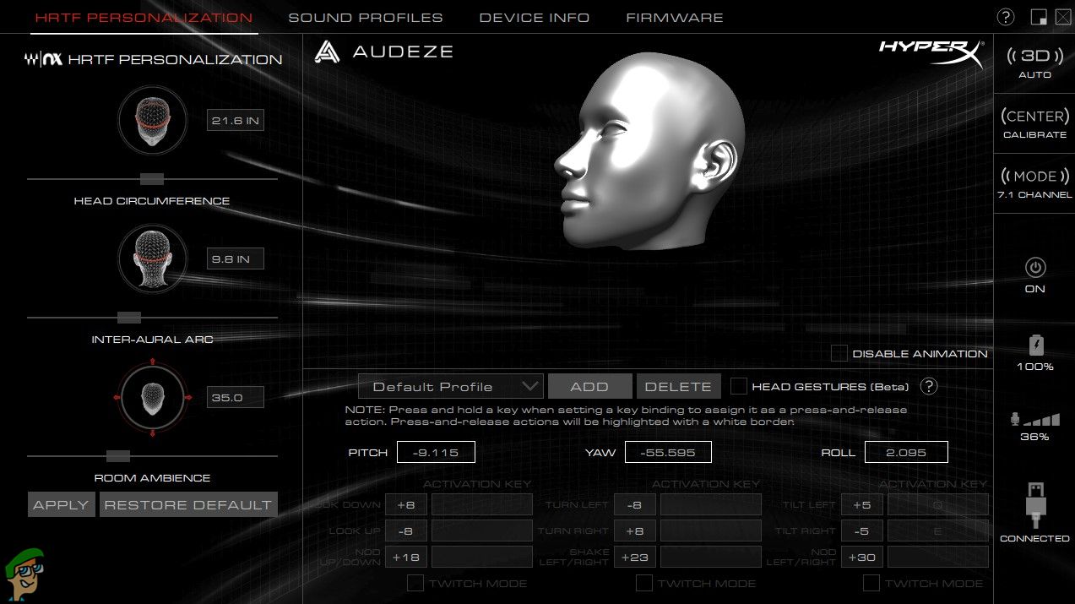Click the APPLY button
This screenshot has width=1075, height=604.
(61, 504)
